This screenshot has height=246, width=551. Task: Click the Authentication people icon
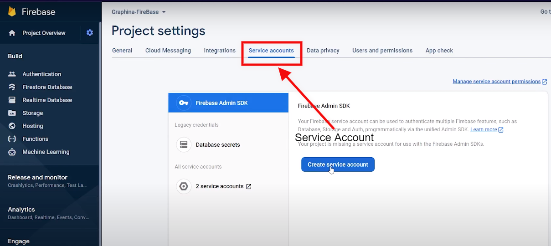(12, 74)
